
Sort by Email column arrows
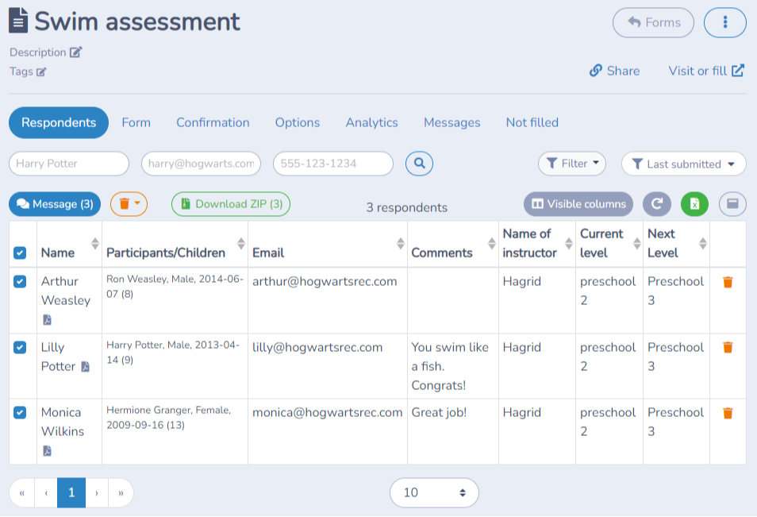[400, 243]
